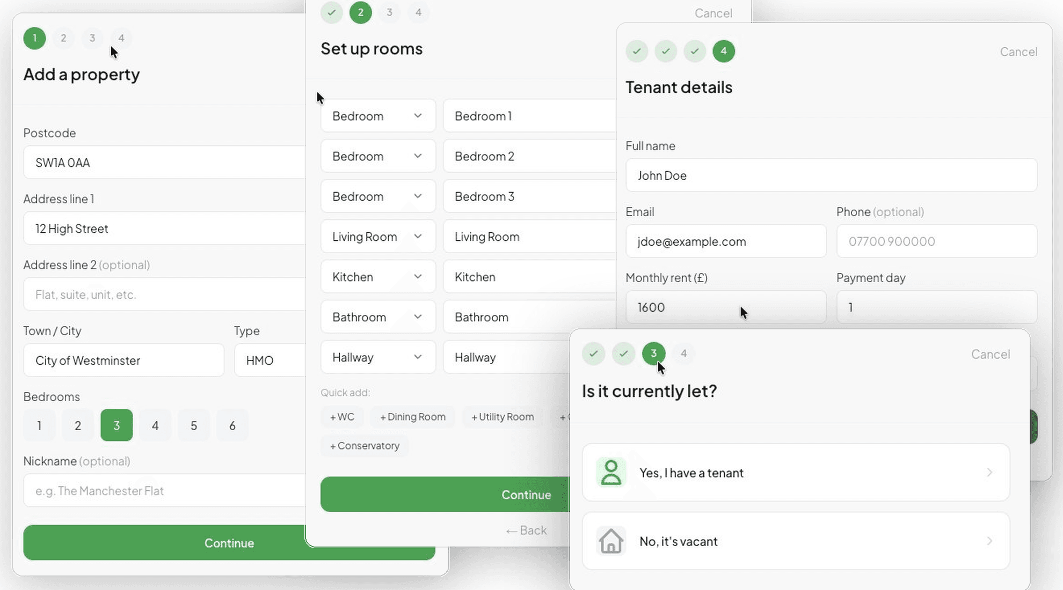1063x590 pixels.
Task: Click step 3 circle in Set up rooms window
Action: coord(390,12)
